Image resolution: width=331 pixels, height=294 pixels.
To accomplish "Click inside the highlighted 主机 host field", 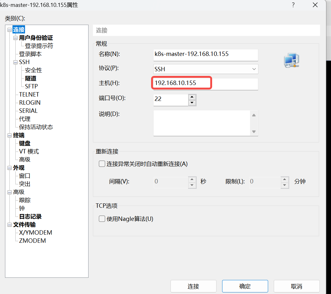I will 181,83.
